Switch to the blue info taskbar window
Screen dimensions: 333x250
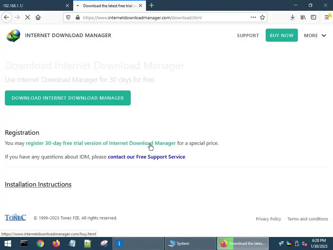tap(138, 243)
